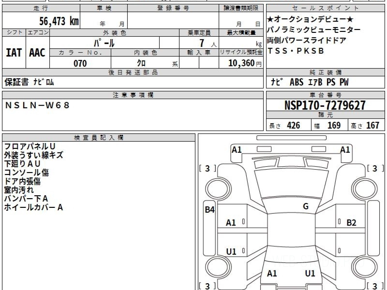The height and width of the screenshot is (290, 387).
Task: Click the U1 mark on the left rear door
Action: pos(231,252)
